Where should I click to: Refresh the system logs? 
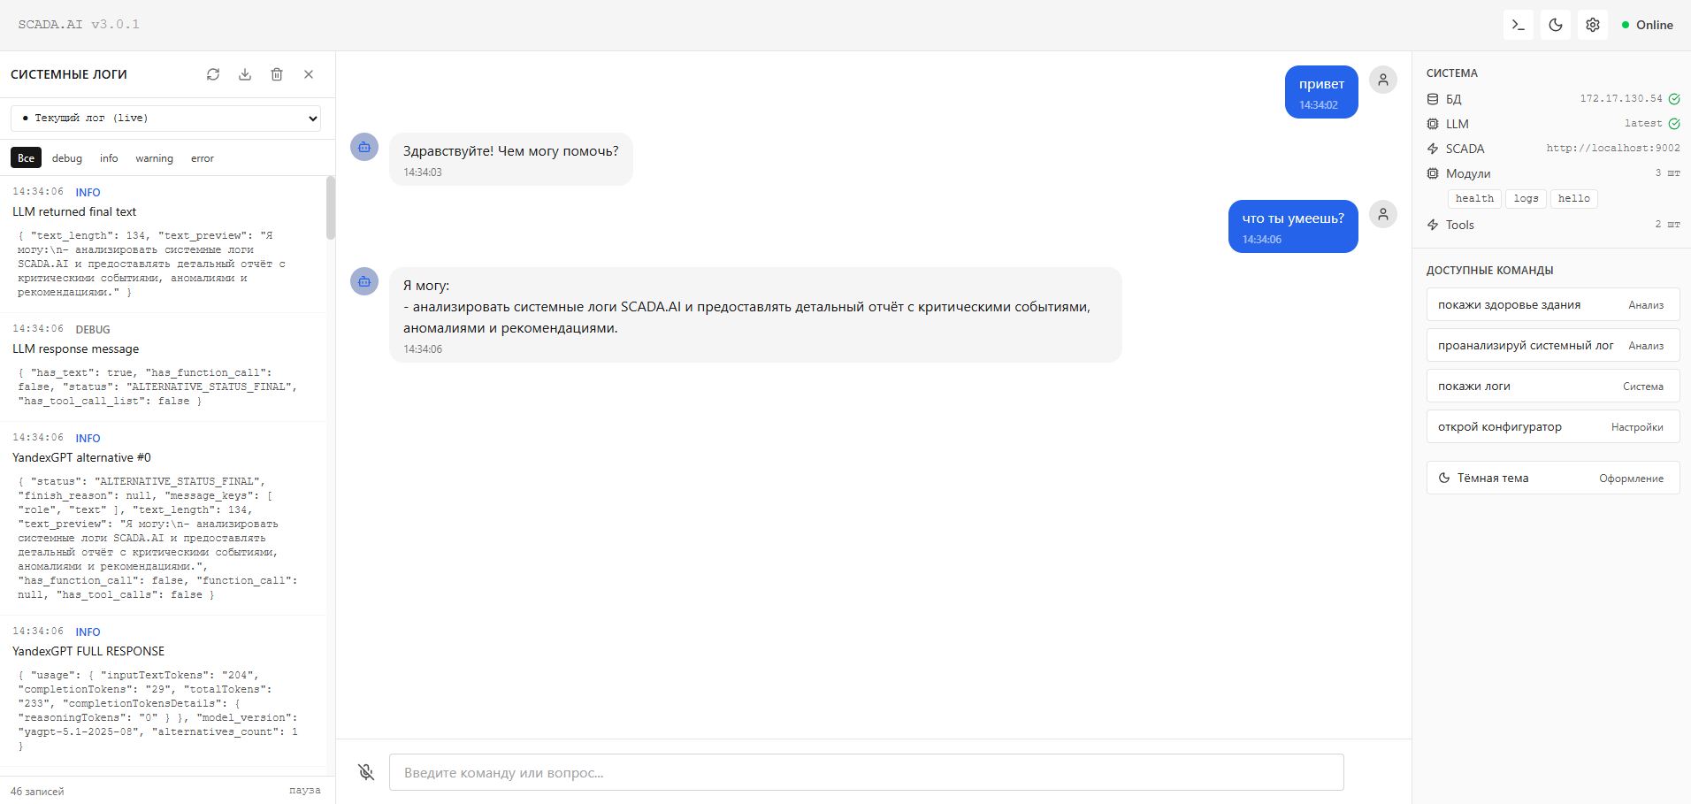click(213, 74)
